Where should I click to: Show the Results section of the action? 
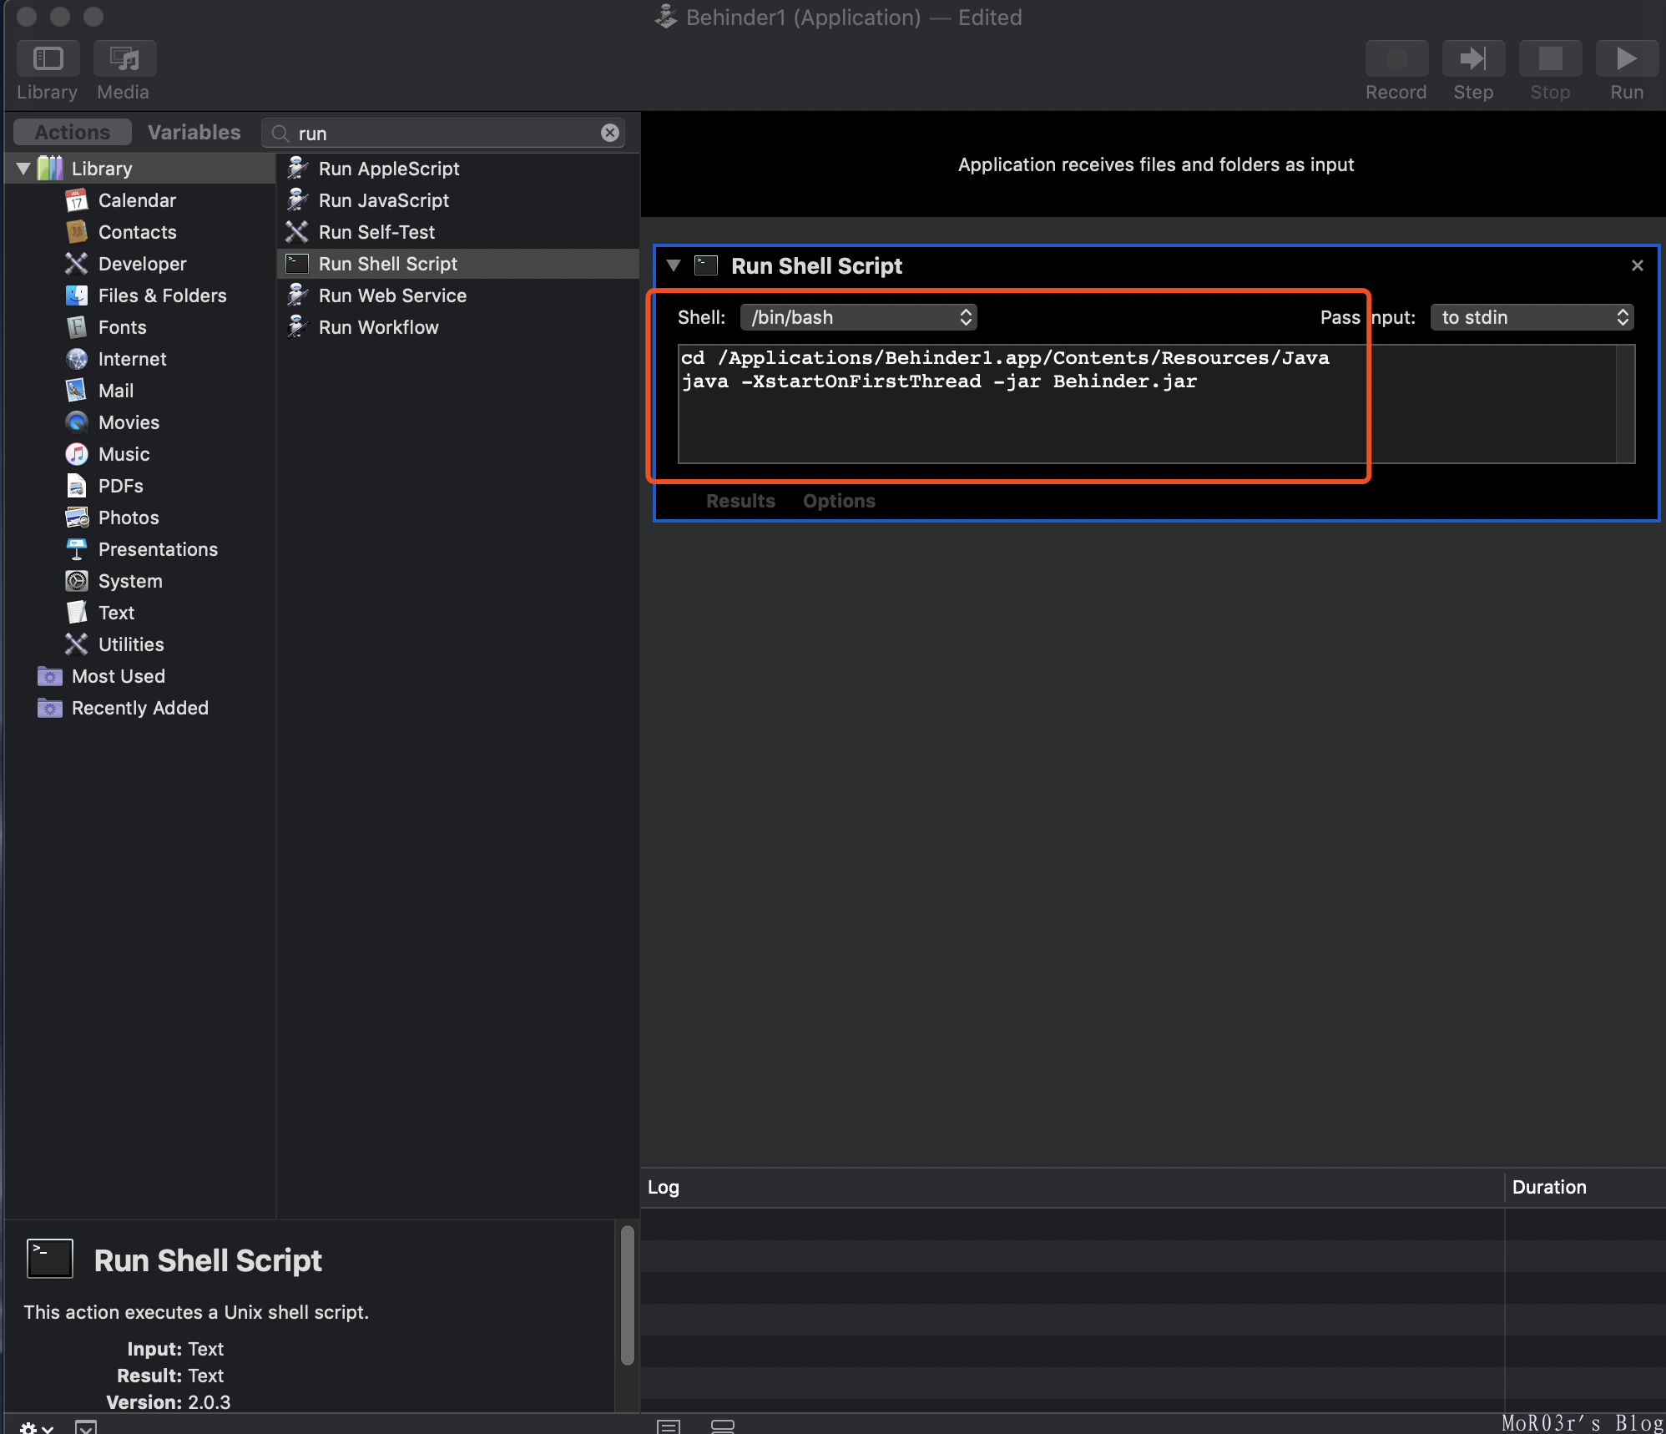coord(740,501)
